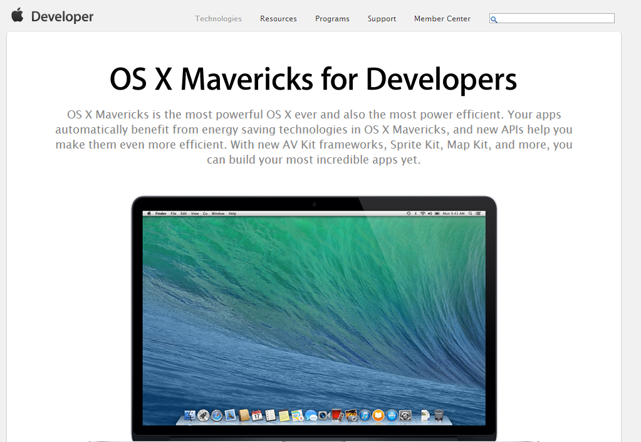
Task: Click the yellow Notes icon in the pictured Dock
Action: [x=284, y=416]
